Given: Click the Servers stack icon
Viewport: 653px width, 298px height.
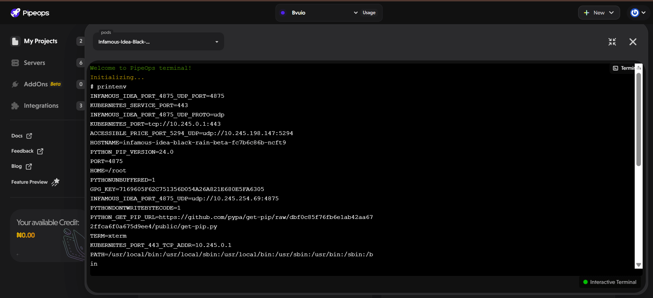Looking at the screenshot, I should (15, 63).
